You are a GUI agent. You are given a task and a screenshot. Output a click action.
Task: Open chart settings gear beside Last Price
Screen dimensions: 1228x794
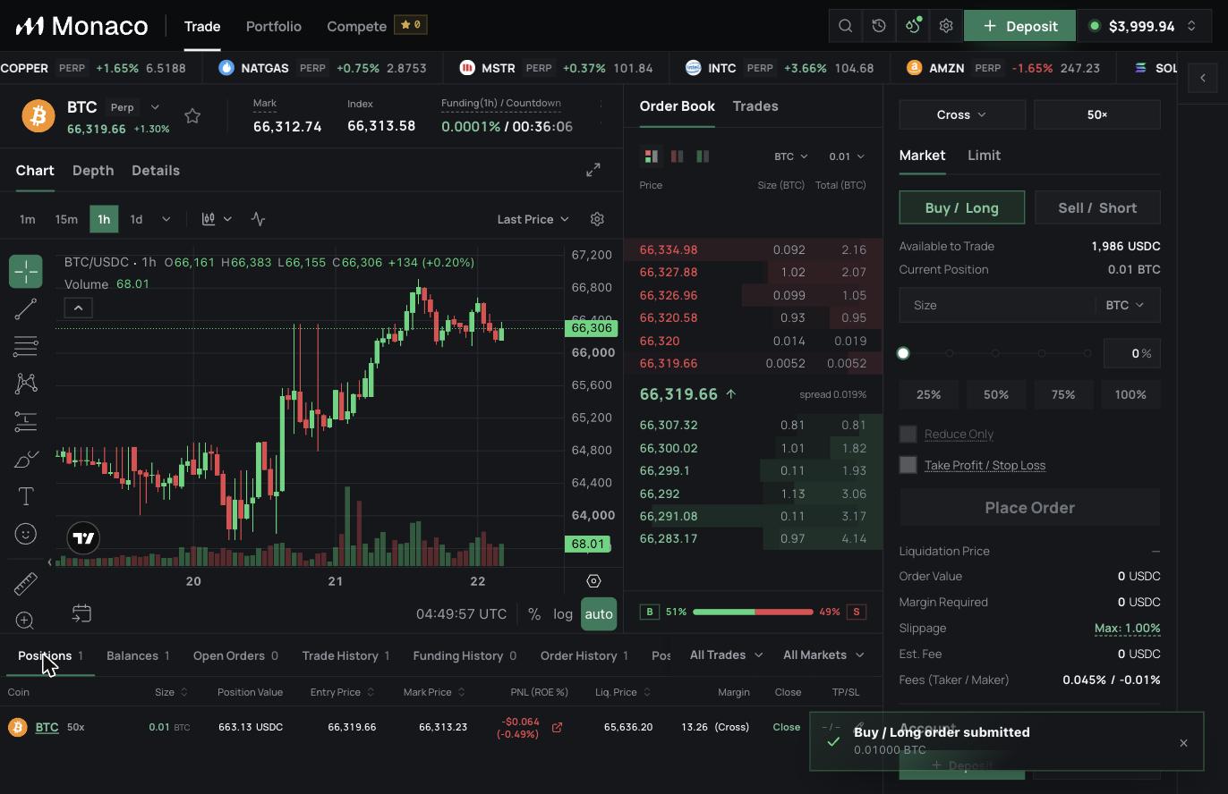point(598,219)
